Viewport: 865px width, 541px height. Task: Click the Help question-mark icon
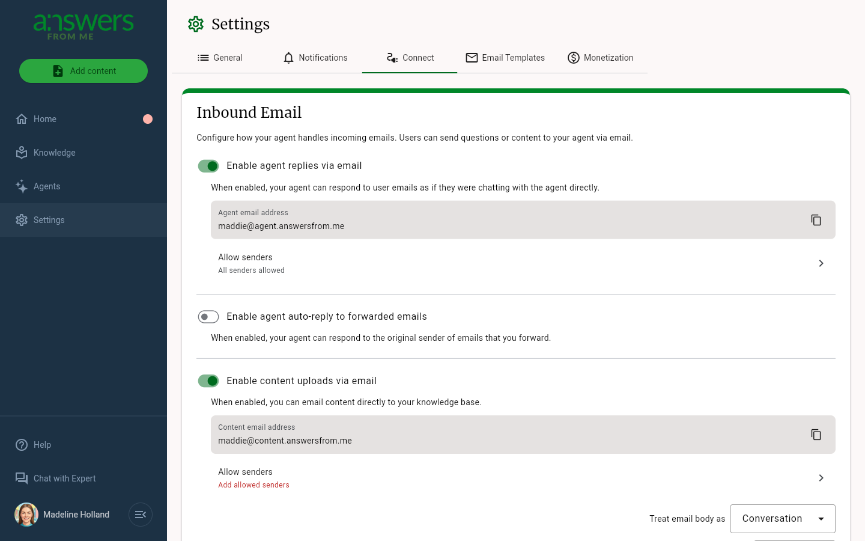pos(22,445)
